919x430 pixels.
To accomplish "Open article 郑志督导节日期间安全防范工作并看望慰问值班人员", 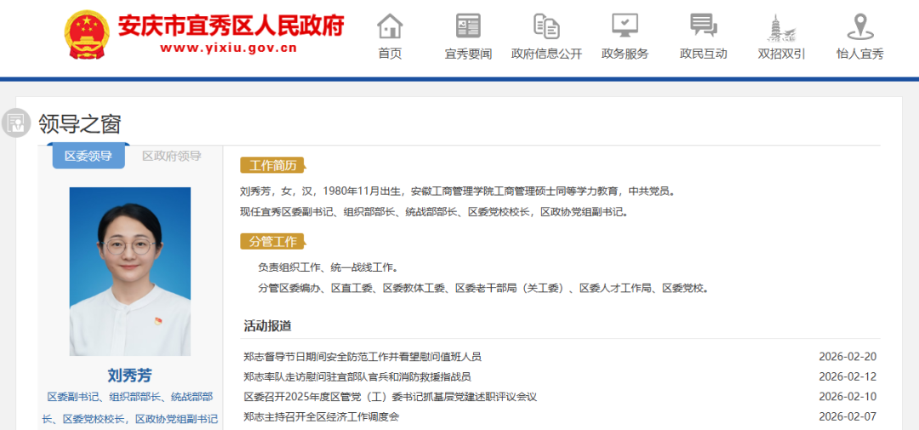I will click(x=362, y=357).
